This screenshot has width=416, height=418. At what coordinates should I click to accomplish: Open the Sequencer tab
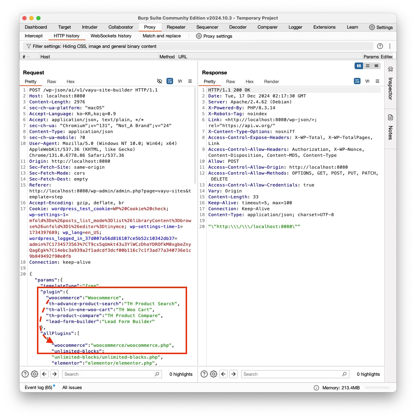(x=207, y=27)
